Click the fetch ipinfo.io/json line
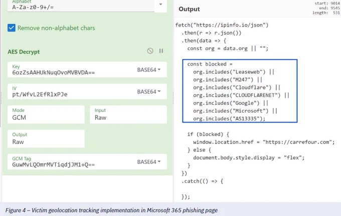Viewport: 341px width, 216px height. pyautogui.click(x=222, y=25)
